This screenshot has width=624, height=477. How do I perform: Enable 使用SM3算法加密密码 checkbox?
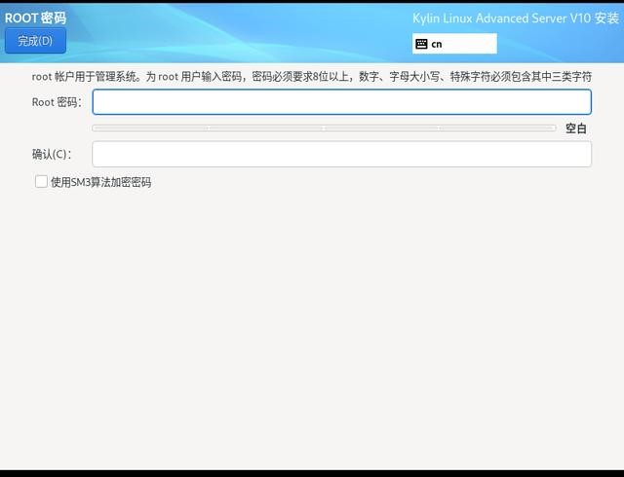(x=41, y=182)
